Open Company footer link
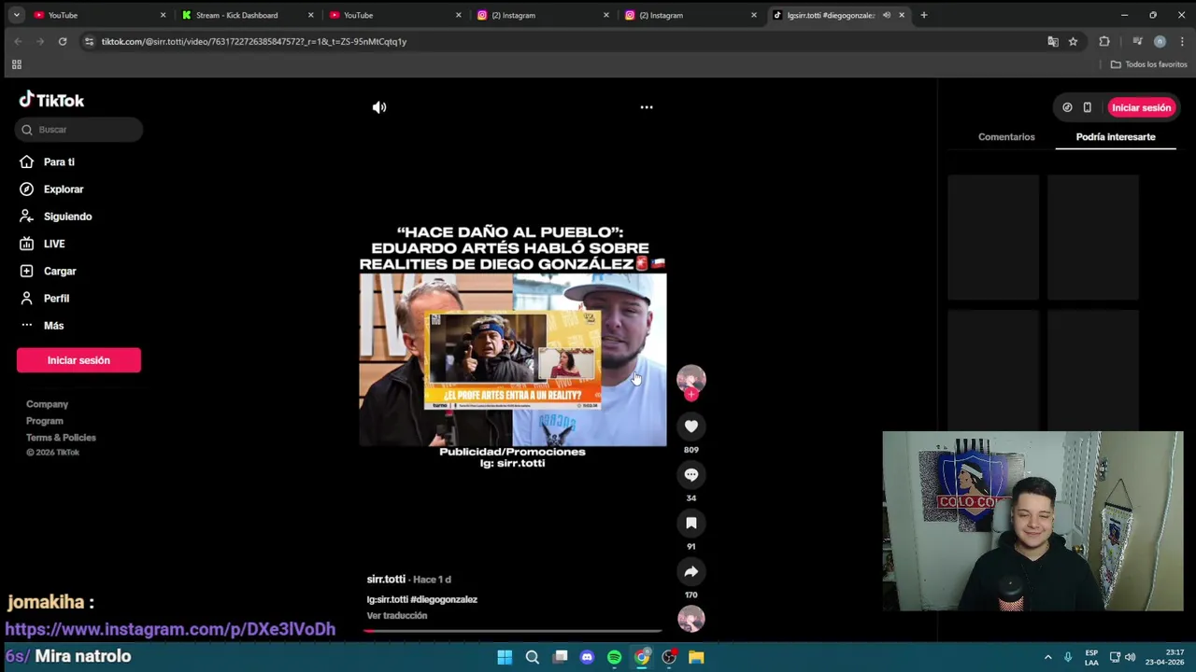Viewport: 1196px width, 672px height. click(47, 404)
